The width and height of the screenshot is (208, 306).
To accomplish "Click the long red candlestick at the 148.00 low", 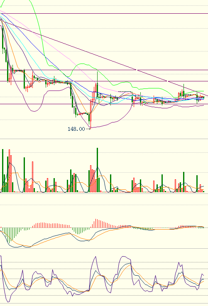I will (x=91, y=113).
